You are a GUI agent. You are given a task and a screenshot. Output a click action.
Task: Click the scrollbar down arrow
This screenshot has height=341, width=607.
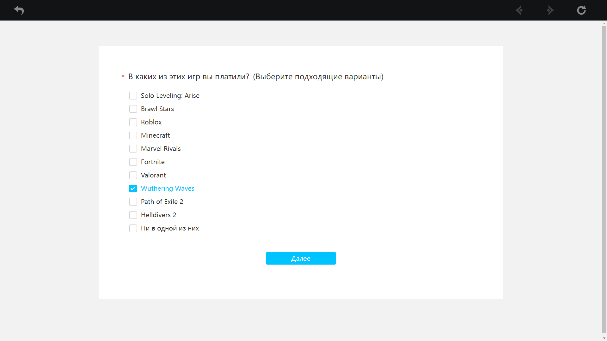click(604, 338)
